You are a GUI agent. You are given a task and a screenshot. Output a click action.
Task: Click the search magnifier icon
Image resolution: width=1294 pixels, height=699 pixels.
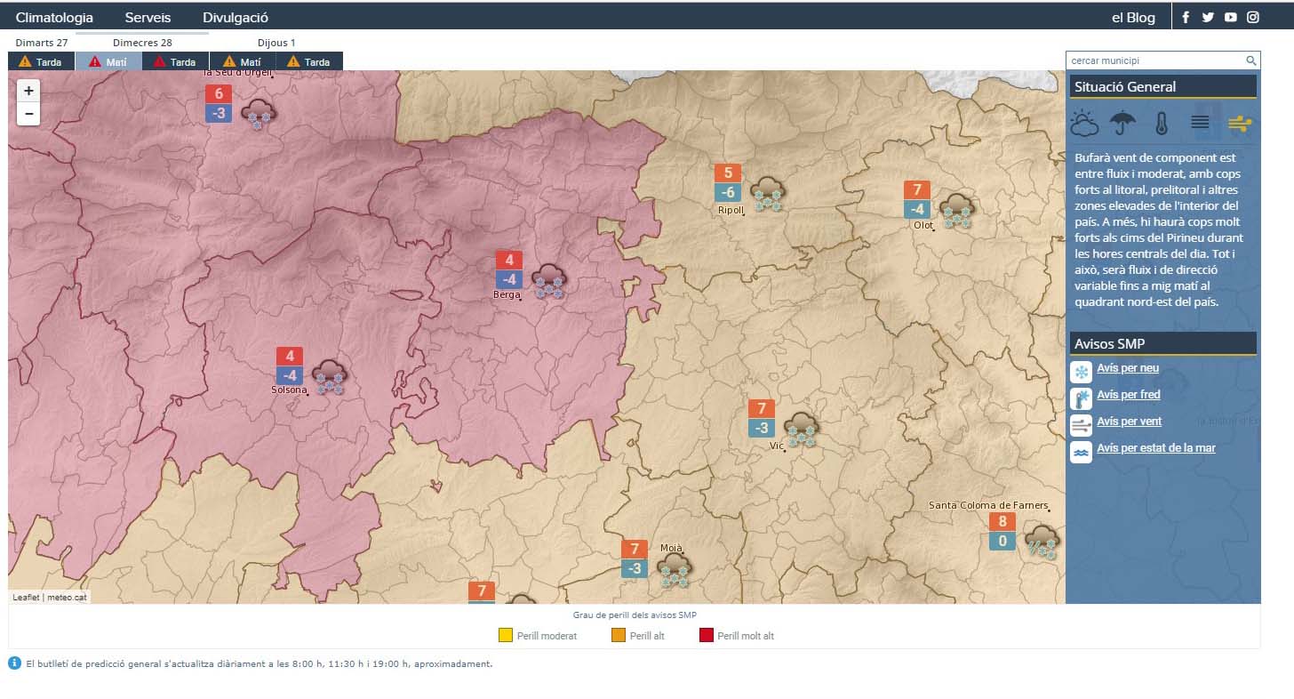(x=1250, y=60)
